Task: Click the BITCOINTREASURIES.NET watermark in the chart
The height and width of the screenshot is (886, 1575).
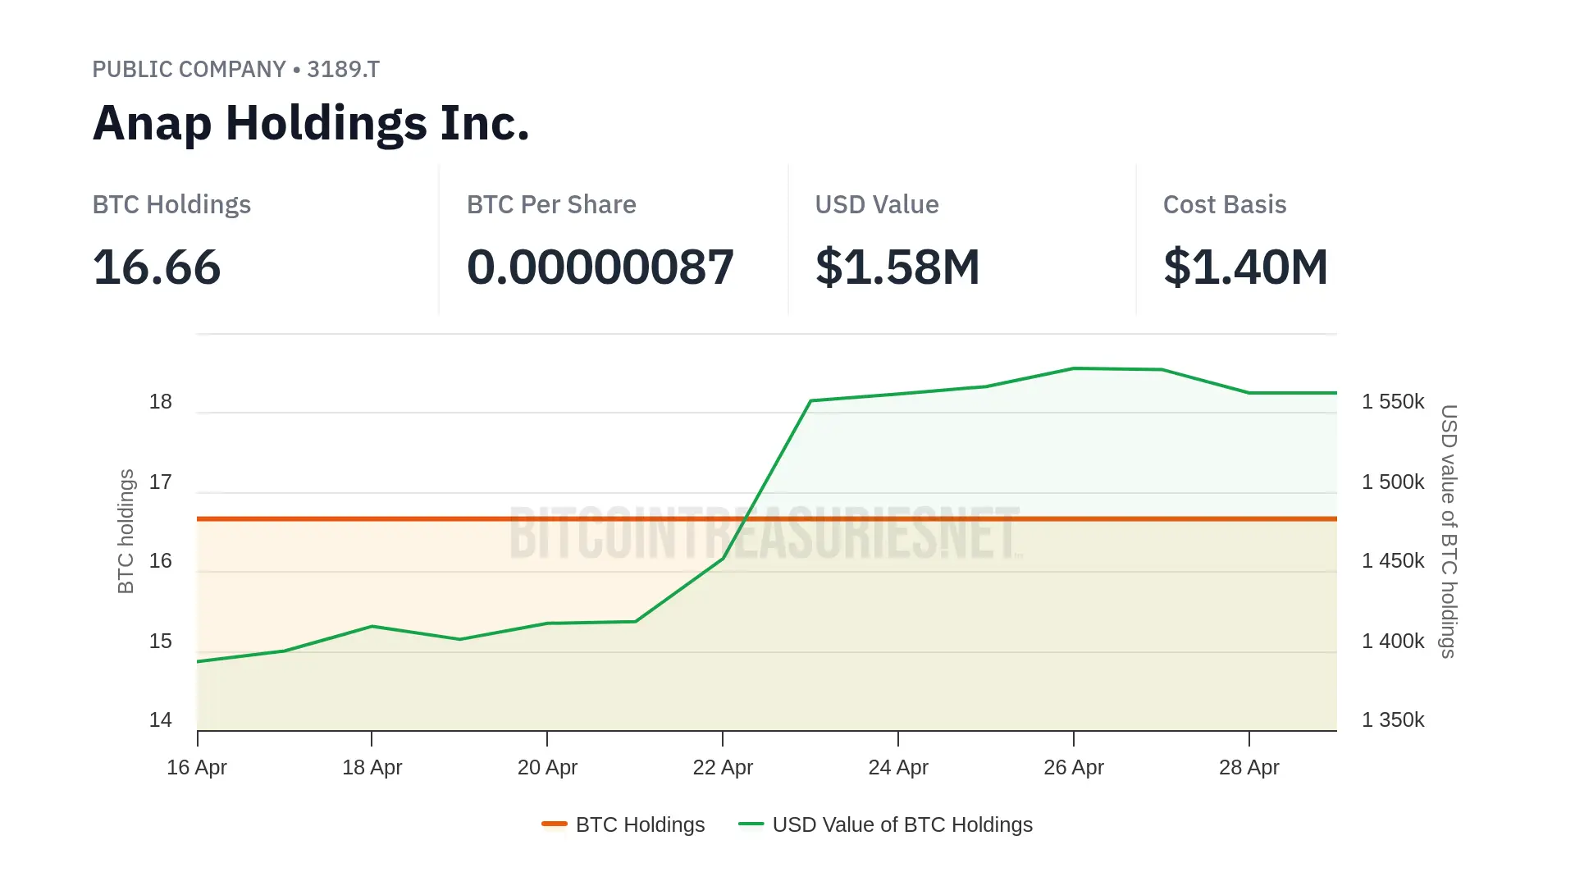Action: click(x=765, y=534)
